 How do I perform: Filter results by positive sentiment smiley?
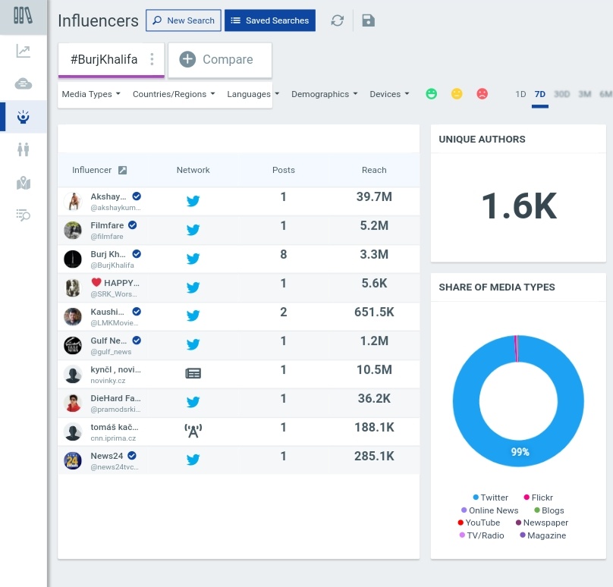431,93
